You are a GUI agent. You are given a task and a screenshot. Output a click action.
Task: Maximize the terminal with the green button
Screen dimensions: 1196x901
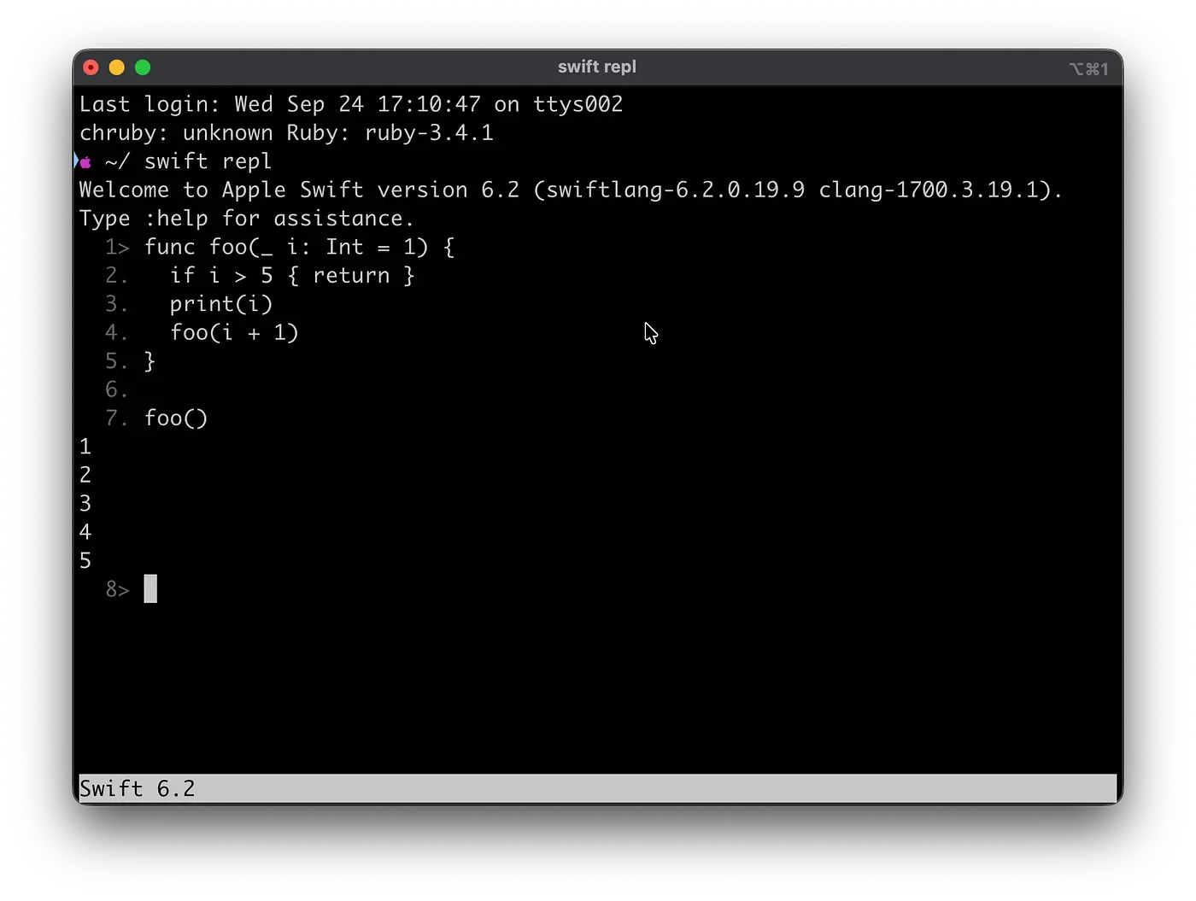tap(143, 67)
